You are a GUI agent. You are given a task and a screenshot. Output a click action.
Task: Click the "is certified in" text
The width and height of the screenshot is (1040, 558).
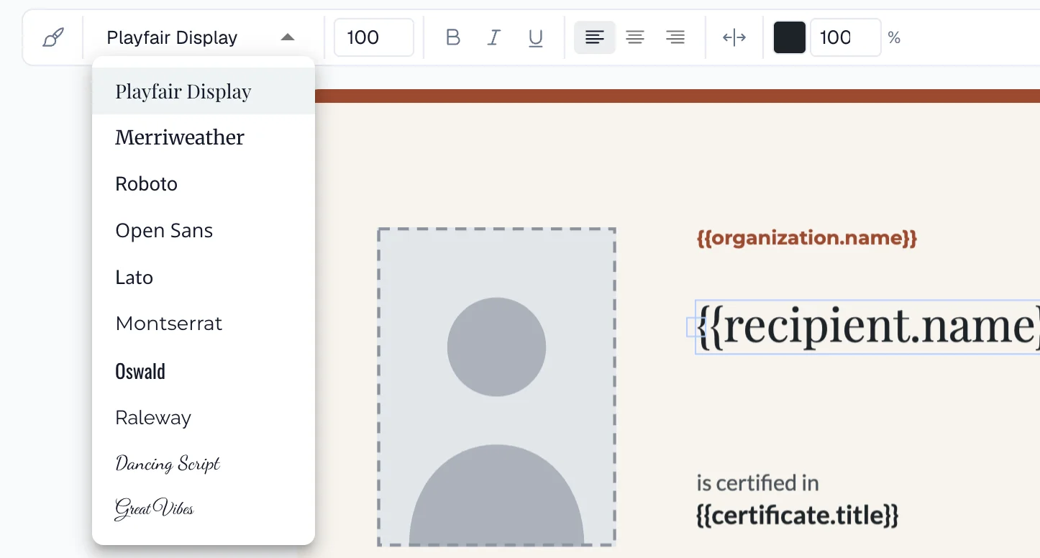pos(757,482)
